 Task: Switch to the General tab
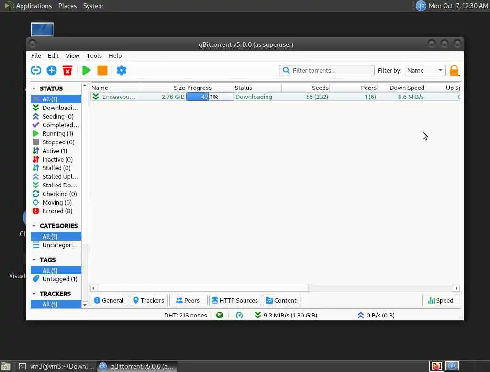point(109,300)
